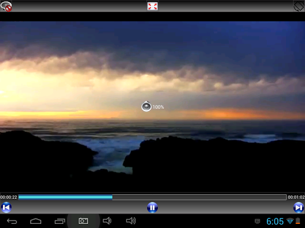This screenshot has height=228, width=305.
Task: Seek within the blue progress bar
Action: point(66,197)
